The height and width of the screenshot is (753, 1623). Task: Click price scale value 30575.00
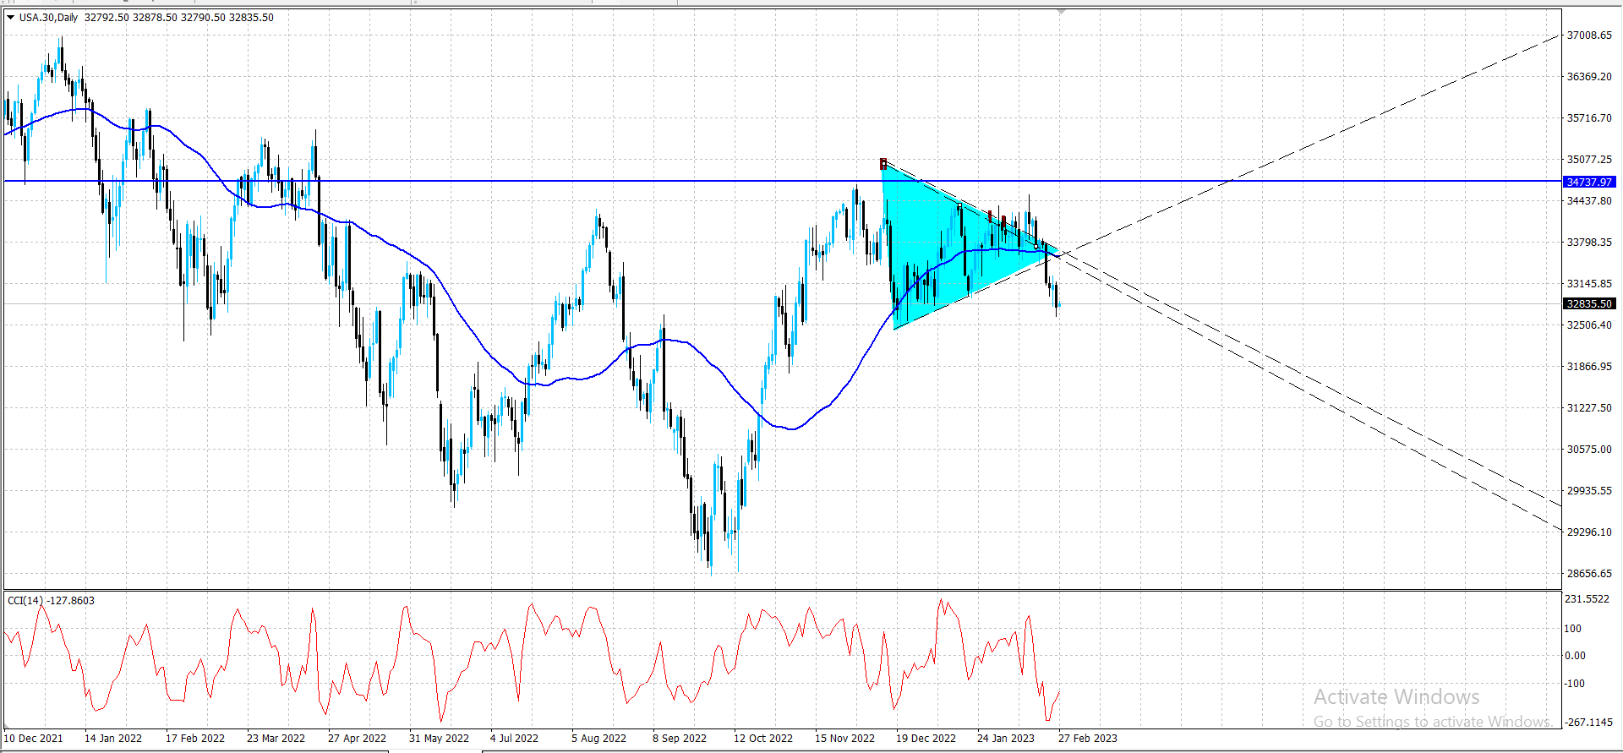pyautogui.click(x=1589, y=450)
